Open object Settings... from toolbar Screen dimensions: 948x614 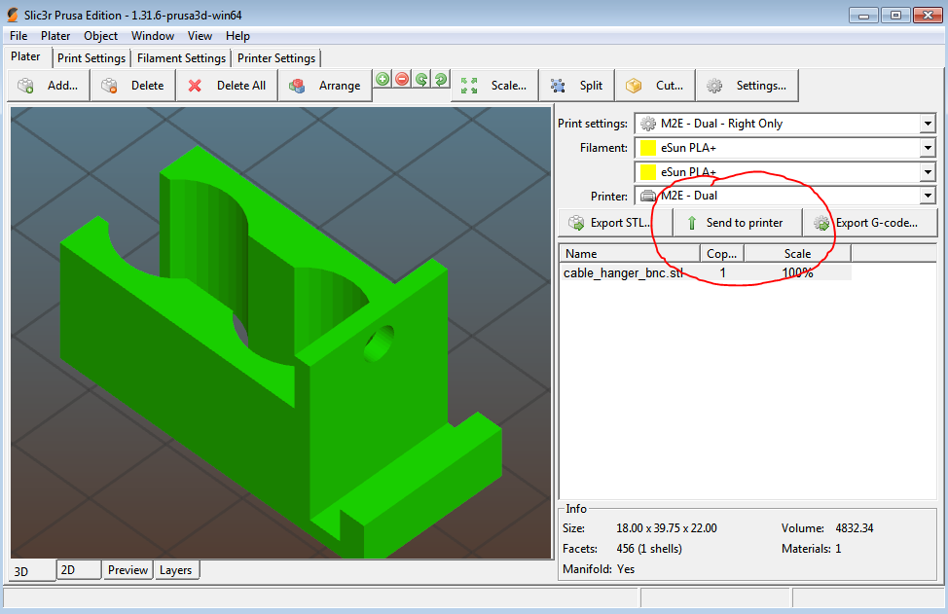pyautogui.click(x=747, y=86)
